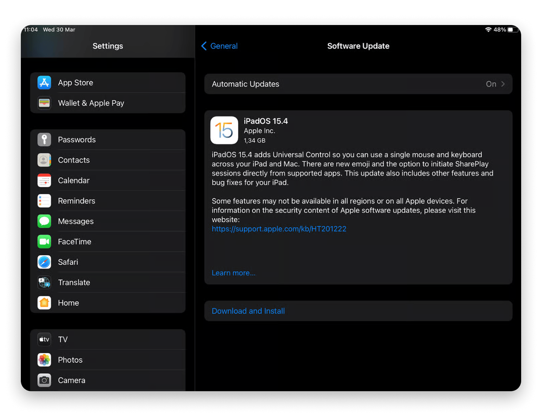The height and width of the screenshot is (419, 542).
Task: Open Contacts settings in sidebar
Action: click(74, 160)
